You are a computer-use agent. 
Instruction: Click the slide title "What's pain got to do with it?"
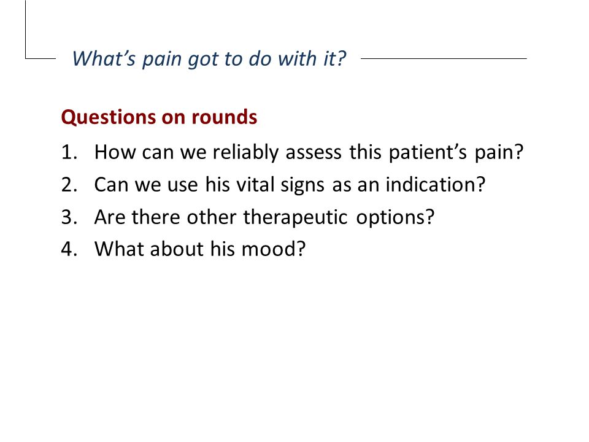pos(209,59)
